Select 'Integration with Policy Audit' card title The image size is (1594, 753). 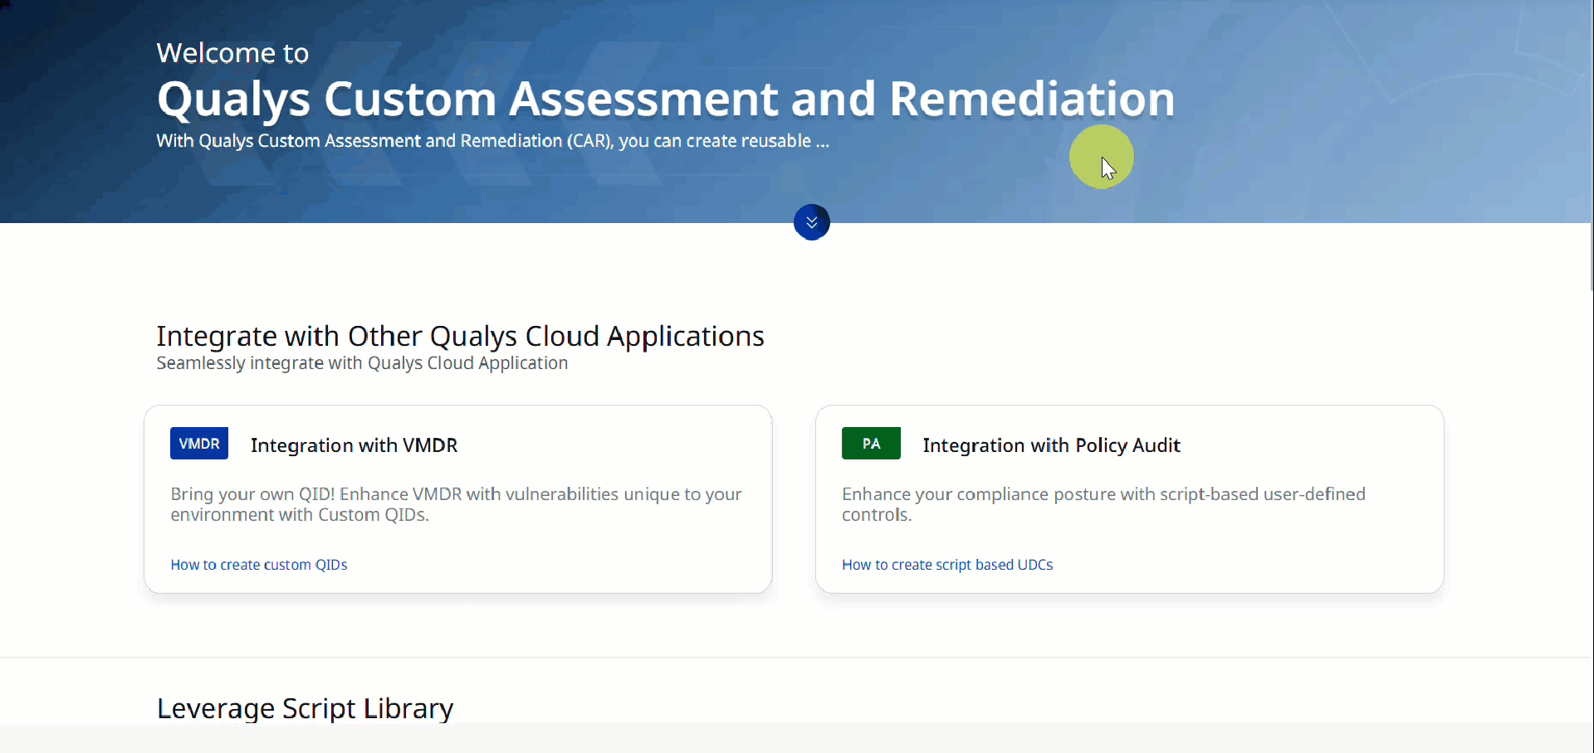pos(1051,445)
